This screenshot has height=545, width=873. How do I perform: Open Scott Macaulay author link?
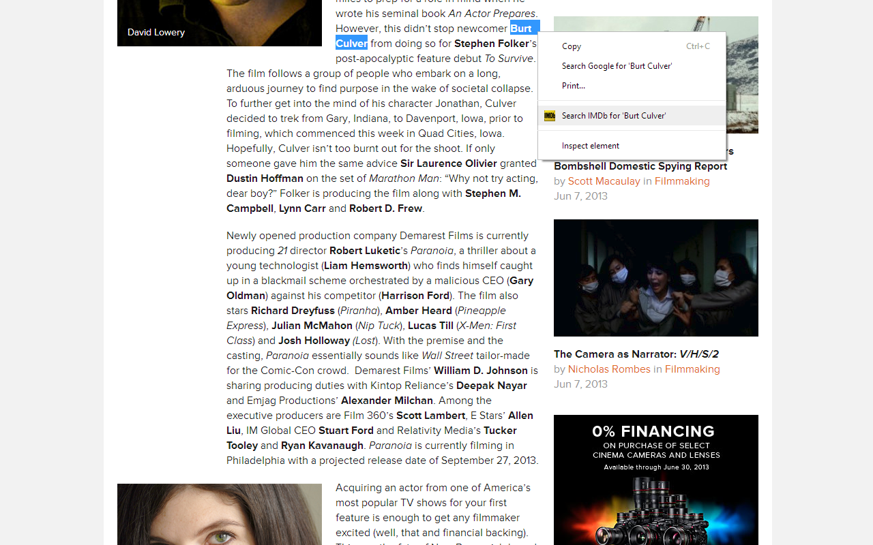pyautogui.click(x=604, y=181)
